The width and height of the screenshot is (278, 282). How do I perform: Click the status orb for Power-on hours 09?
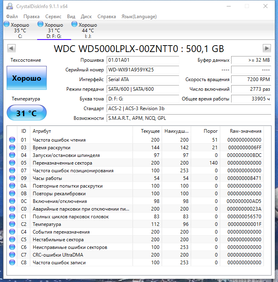click(12, 178)
